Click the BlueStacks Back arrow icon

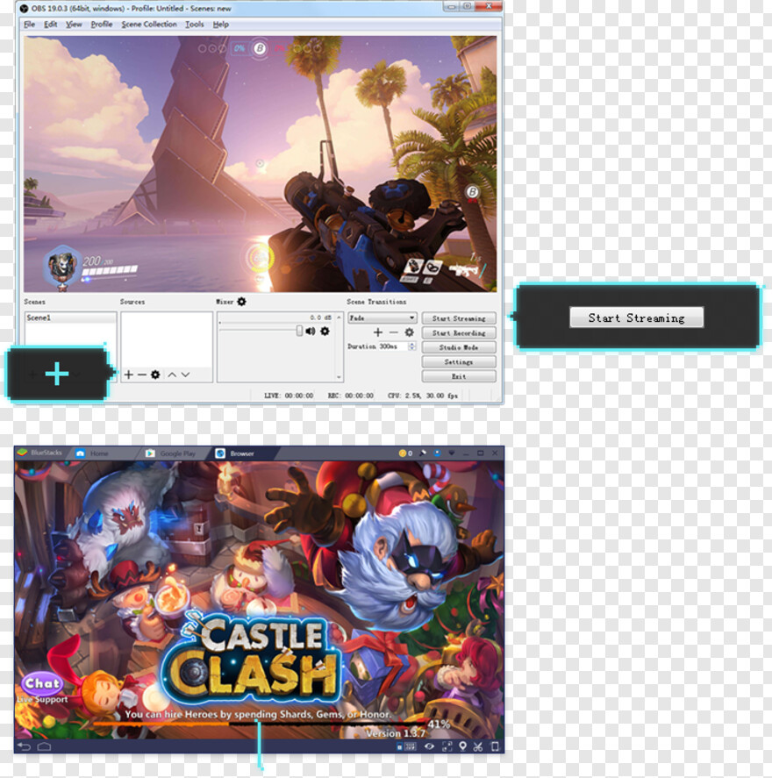tap(24, 746)
